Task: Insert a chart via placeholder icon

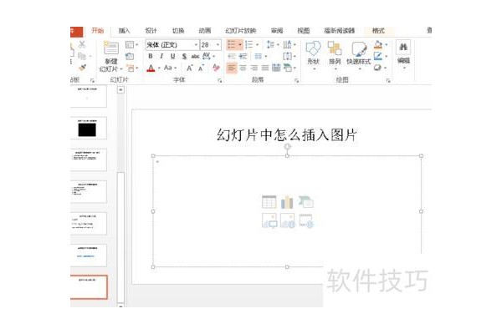Action: coord(287,202)
